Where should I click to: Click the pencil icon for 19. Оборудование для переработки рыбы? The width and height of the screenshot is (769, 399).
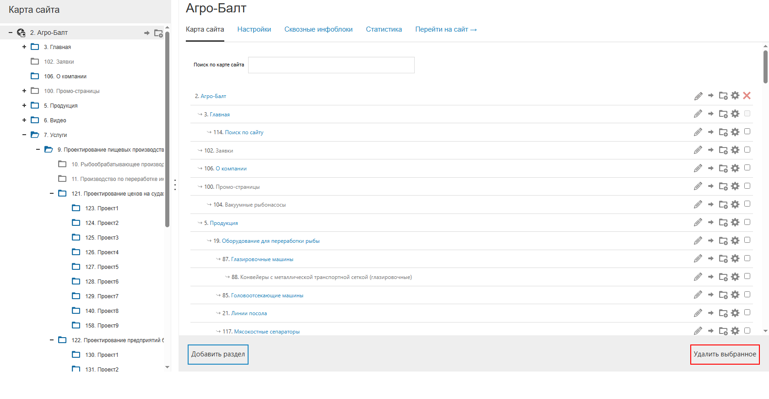[698, 240]
